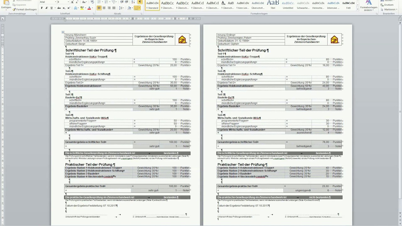Viewport: 402px width, 226px height.
Task: Justify the paragraph text
Action: pos(114,8)
